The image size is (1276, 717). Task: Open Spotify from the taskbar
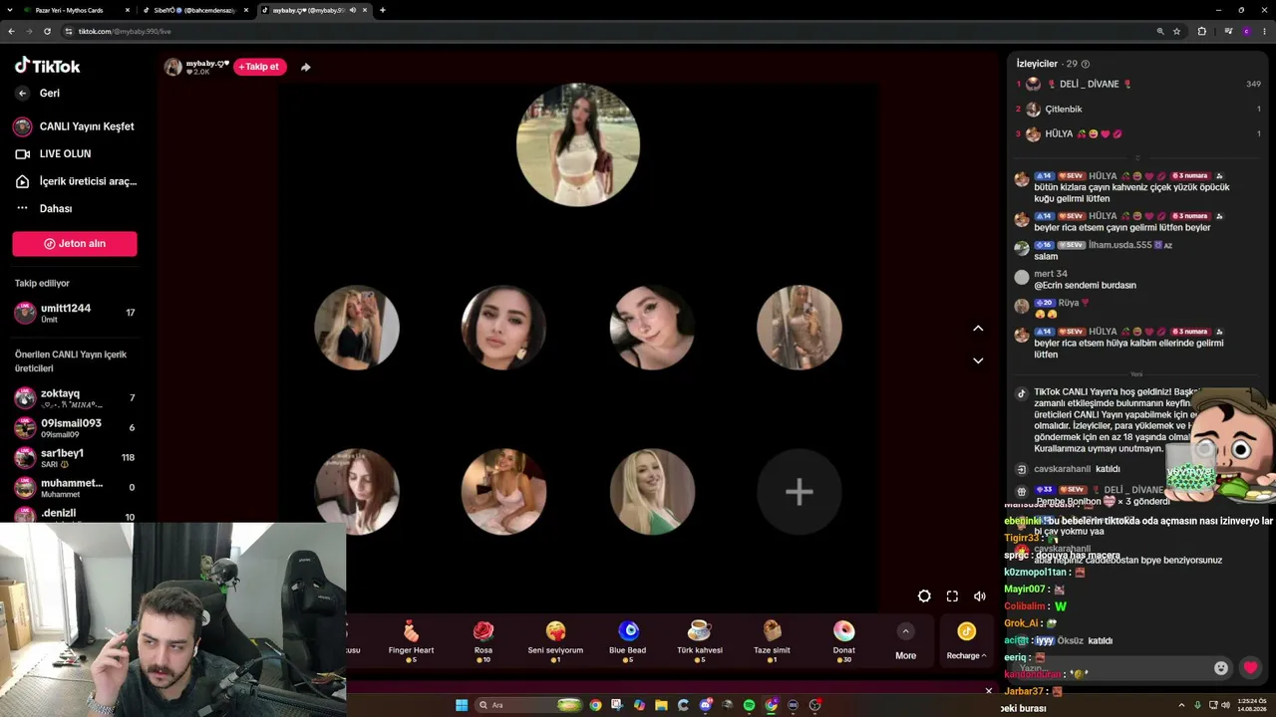click(x=749, y=705)
